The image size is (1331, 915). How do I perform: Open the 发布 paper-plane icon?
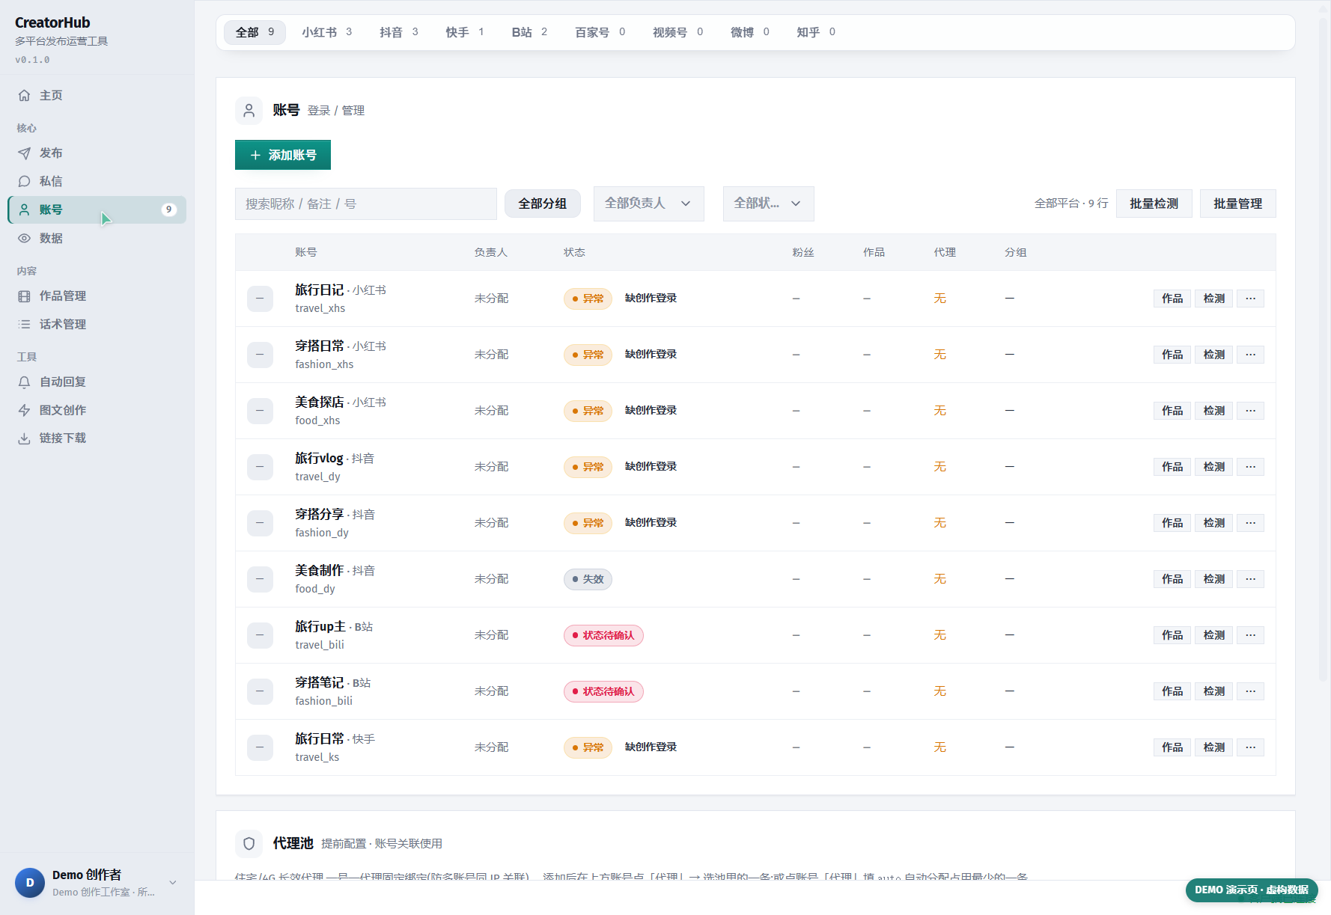[24, 153]
